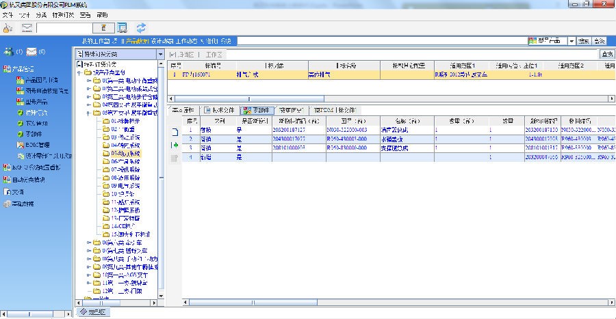Expand the 01 first-category folder in tree

coord(88,81)
